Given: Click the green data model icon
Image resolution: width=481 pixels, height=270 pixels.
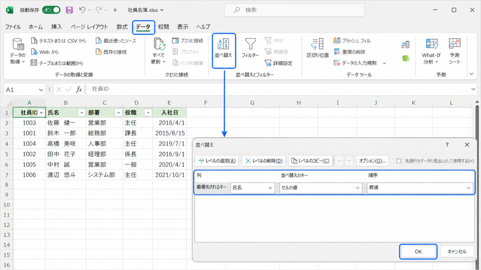Looking at the screenshot, I should [406, 58].
